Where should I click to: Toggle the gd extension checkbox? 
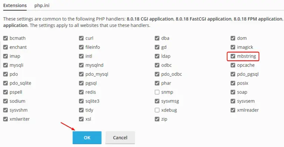point(157,47)
